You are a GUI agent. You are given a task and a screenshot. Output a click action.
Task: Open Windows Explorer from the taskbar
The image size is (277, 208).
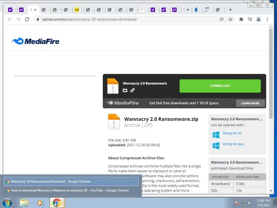[x=24, y=203]
